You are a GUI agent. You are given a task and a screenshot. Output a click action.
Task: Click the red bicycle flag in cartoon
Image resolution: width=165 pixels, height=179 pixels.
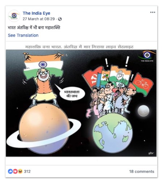[x=143, y=84]
